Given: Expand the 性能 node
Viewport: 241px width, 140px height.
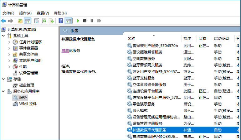Looking at the screenshot, I should click(9, 67).
